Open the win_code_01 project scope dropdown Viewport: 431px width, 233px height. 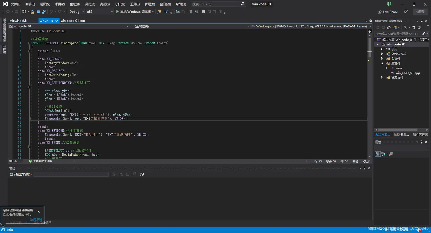69,26
